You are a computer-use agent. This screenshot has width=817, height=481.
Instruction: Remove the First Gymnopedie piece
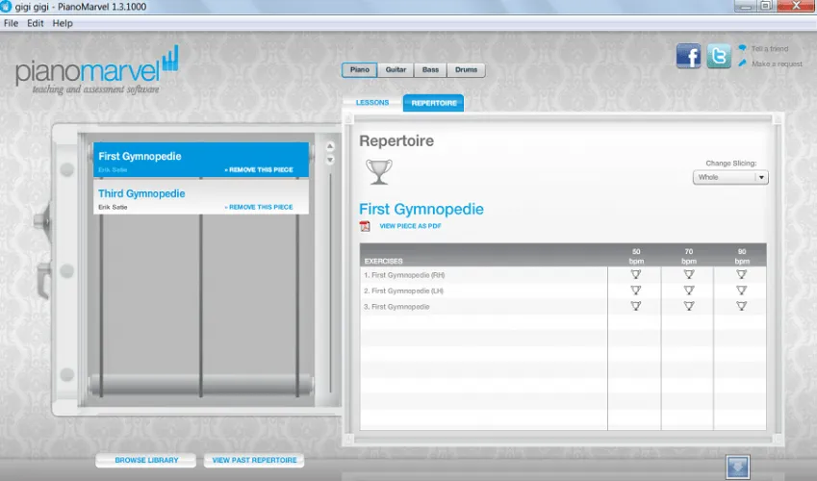pyautogui.click(x=259, y=169)
